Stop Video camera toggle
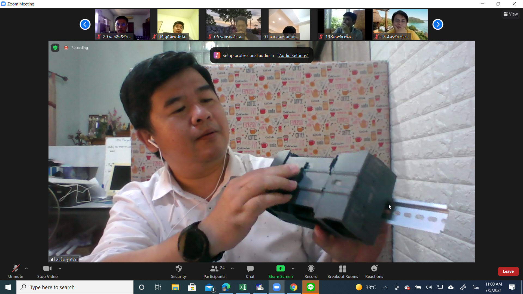The image size is (523, 294). pos(47,271)
